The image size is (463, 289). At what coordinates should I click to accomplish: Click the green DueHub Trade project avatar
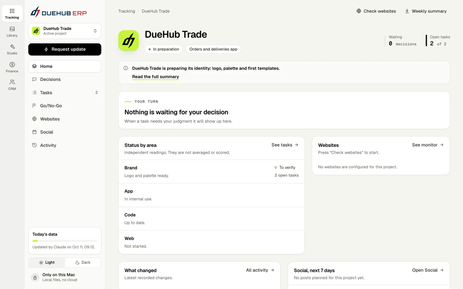click(36, 31)
